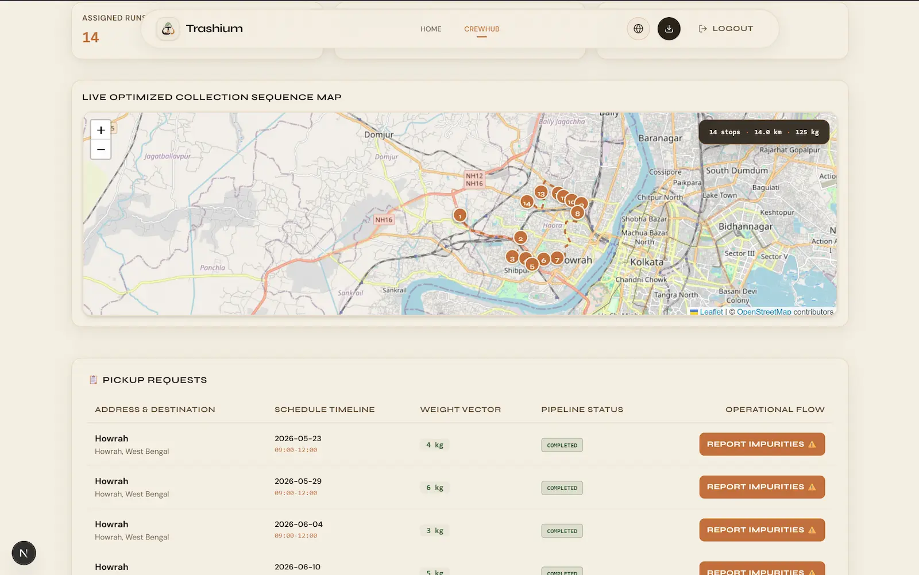Click the 14 stops route summary badge
The image size is (919, 575).
[x=764, y=132]
